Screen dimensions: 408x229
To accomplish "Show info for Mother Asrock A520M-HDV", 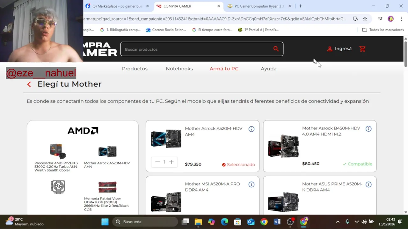I will tap(251, 129).
